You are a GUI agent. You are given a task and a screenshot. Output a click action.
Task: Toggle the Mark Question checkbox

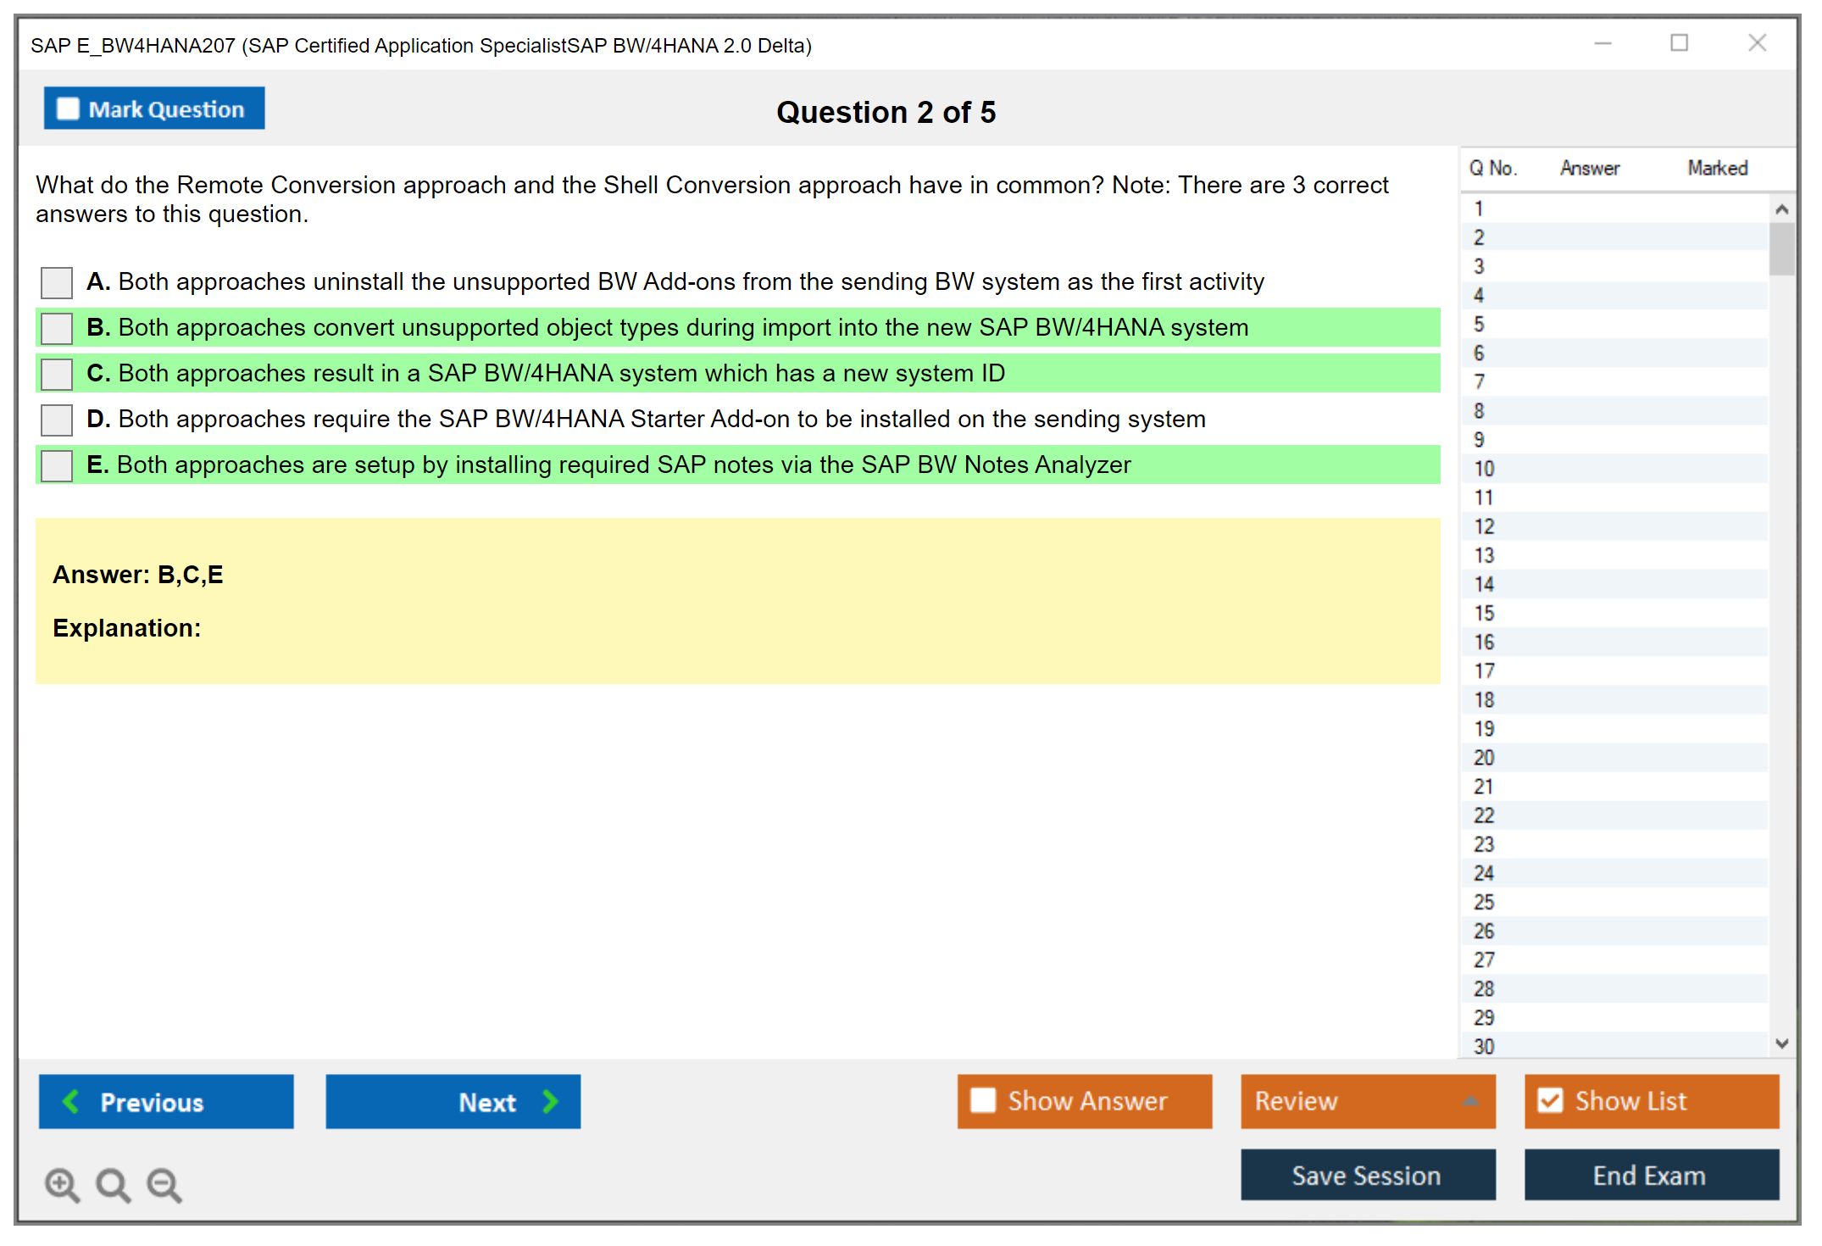tap(68, 109)
